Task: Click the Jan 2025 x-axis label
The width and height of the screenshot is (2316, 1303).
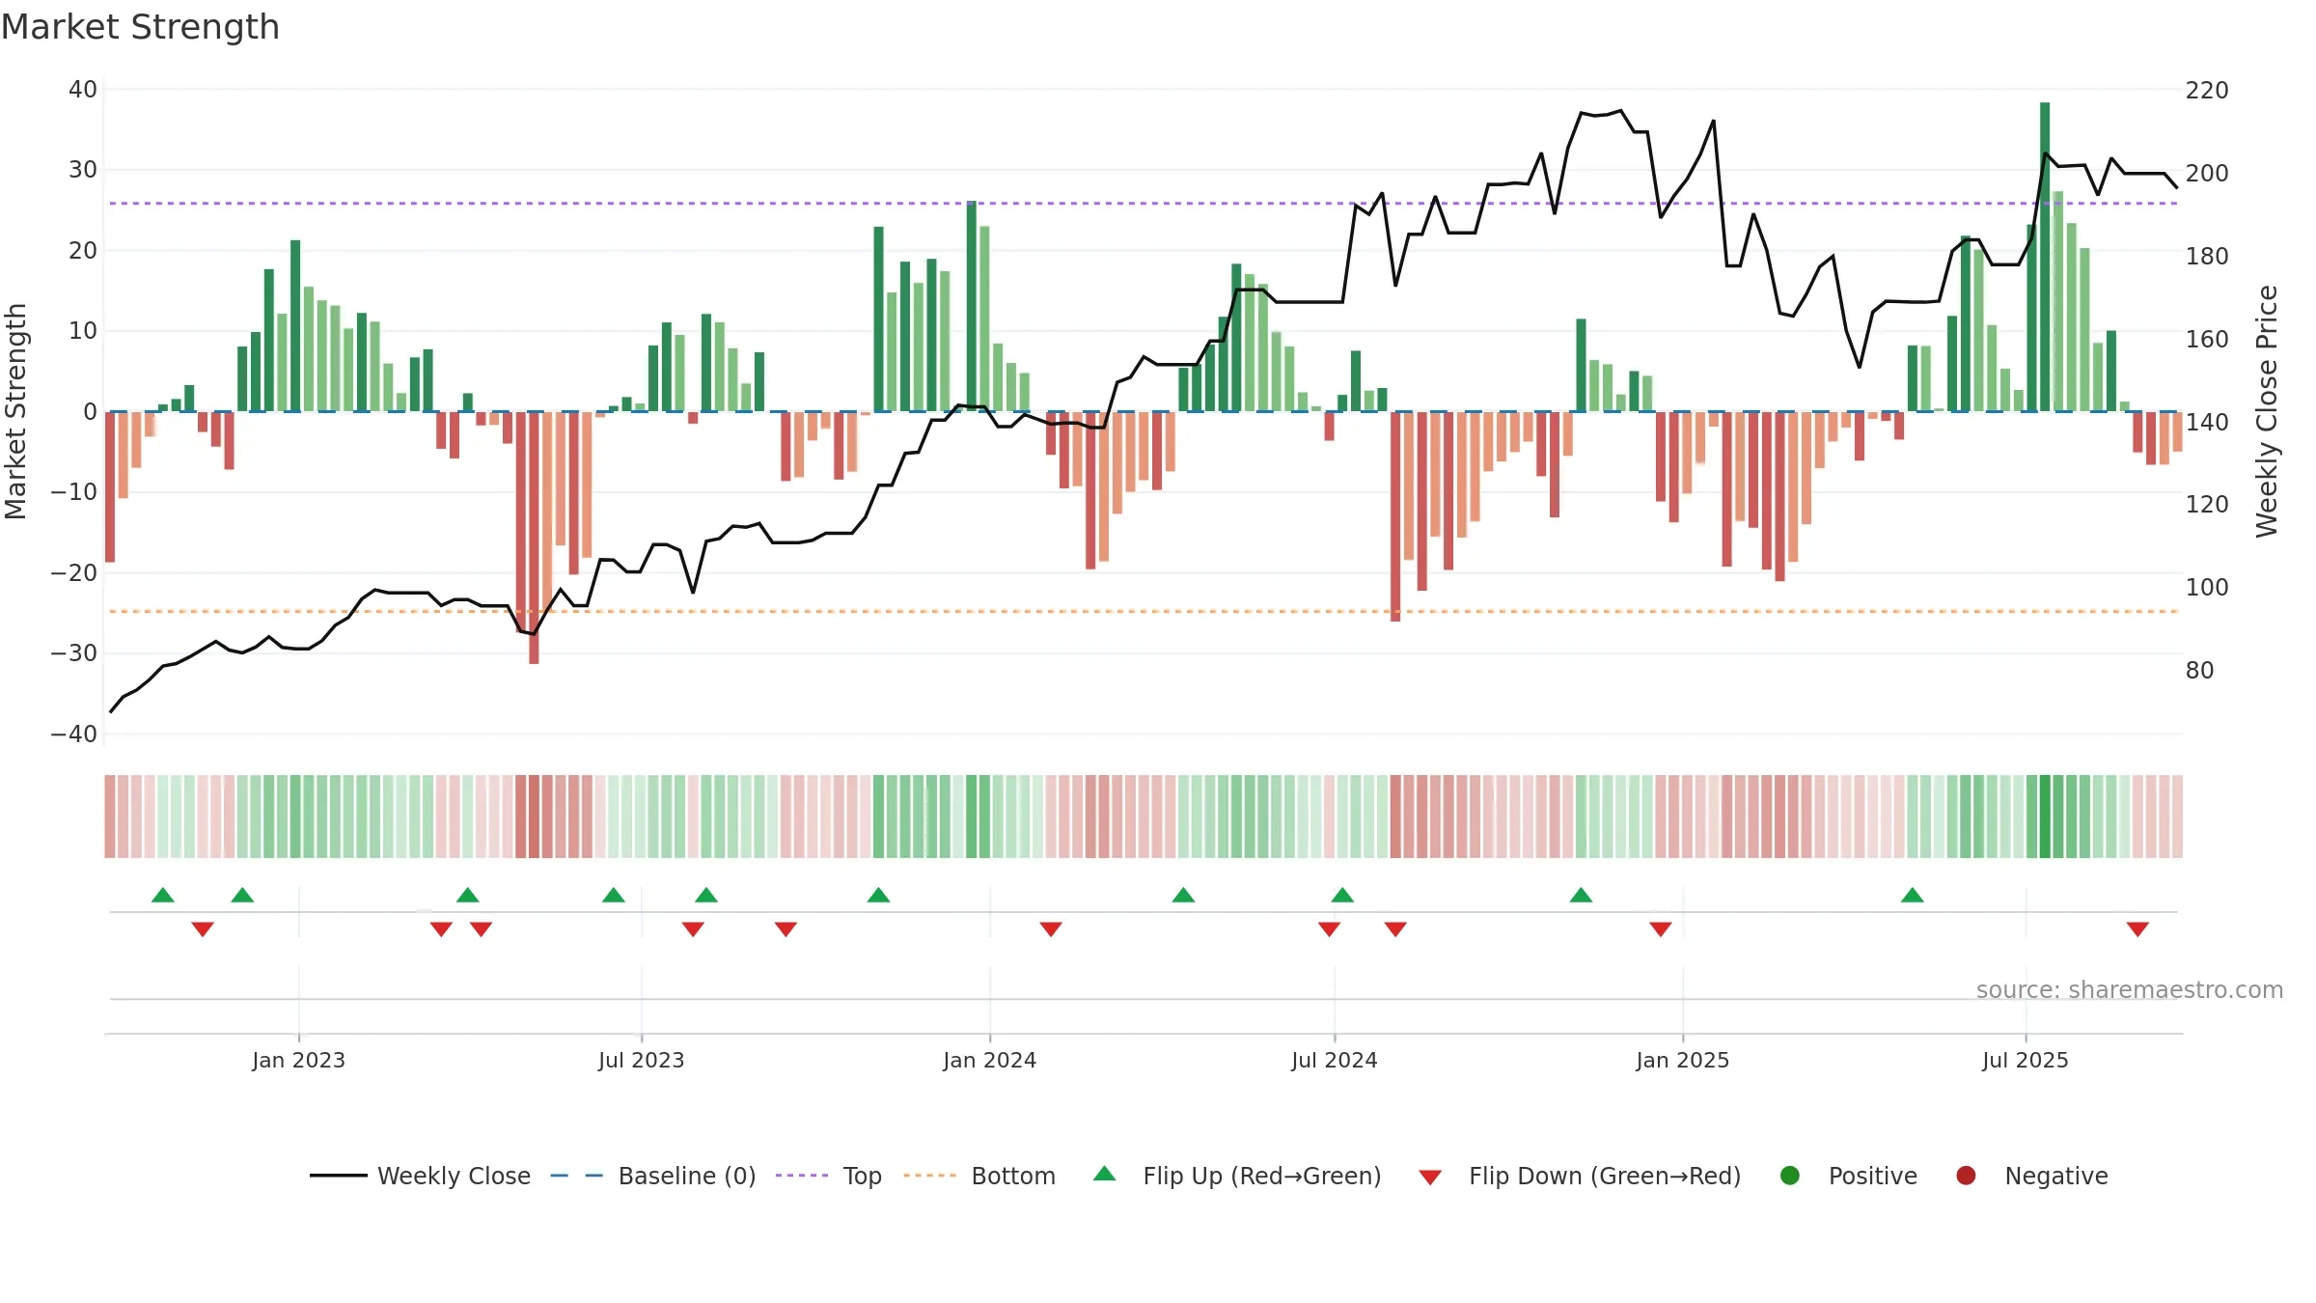Action: click(1683, 1060)
